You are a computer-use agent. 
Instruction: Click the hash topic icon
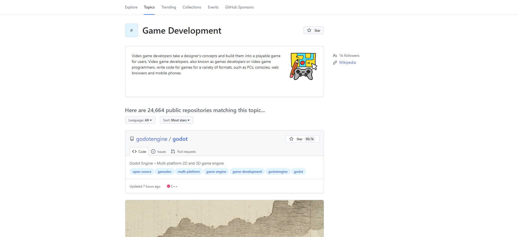pyautogui.click(x=132, y=30)
